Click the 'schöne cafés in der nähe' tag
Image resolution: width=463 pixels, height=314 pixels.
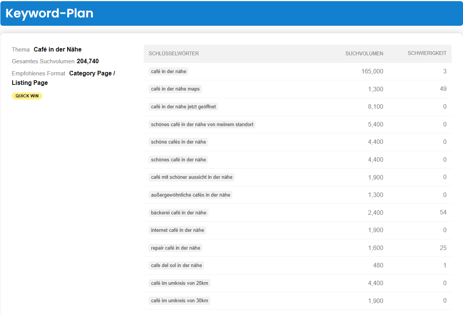(178, 142)
